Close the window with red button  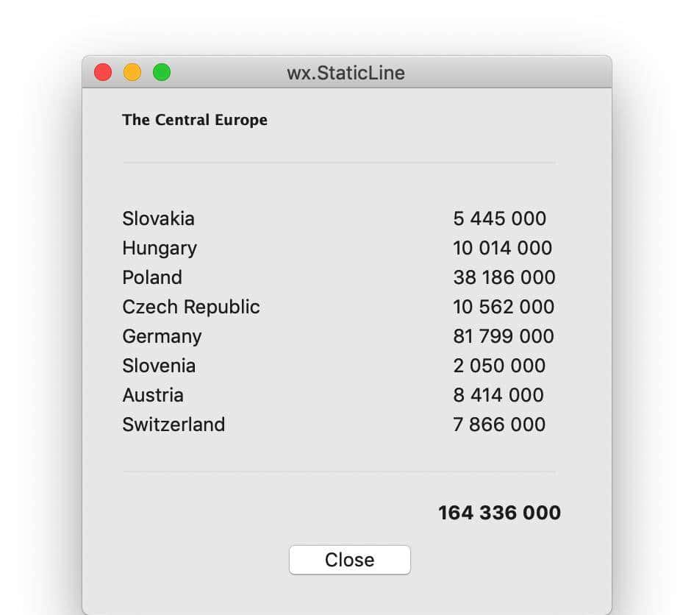tap(103, 73)
